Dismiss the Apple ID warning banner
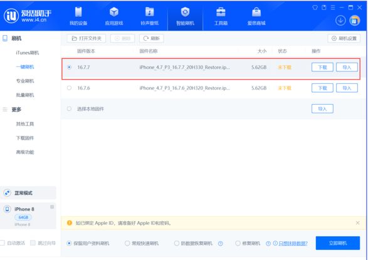The height and width of the screenshot is (260, 368). 357,223
